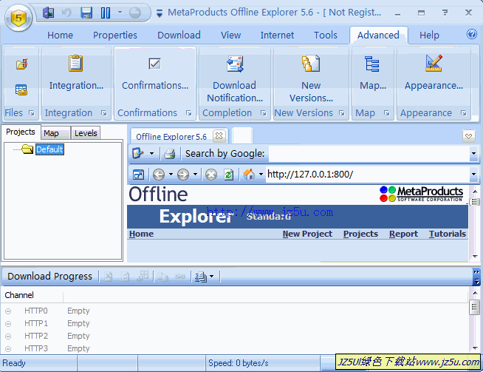
Task: Expand the Integration group dialog launcher
Action: click(104, 113)
